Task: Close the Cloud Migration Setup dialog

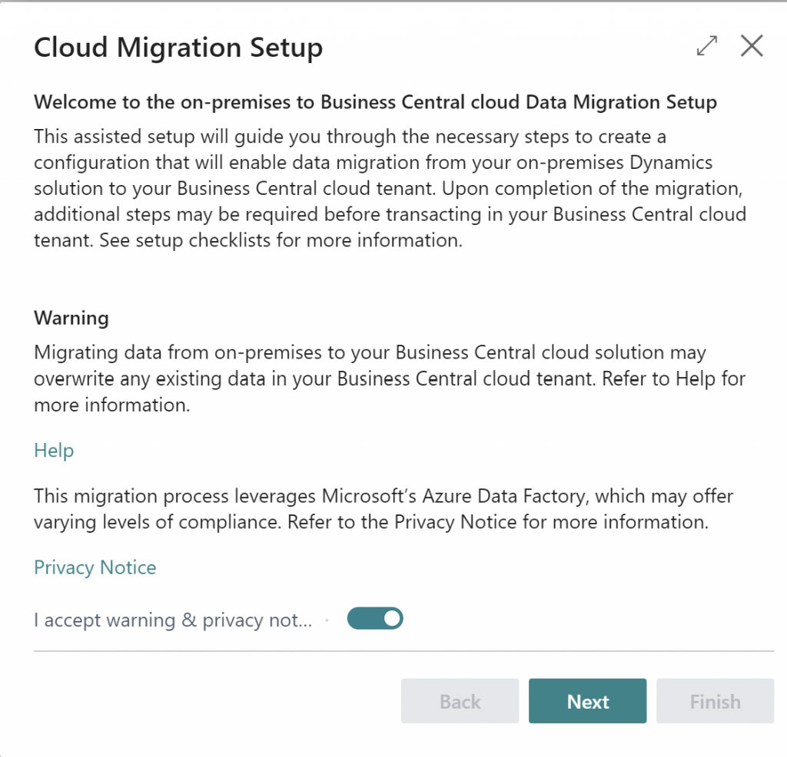Action: coord(752,46)
